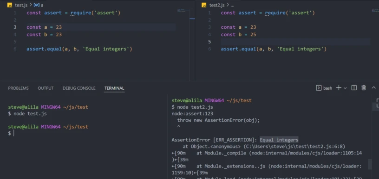Click highlighted 'Equal integers' in terminal error
The width and height of the screenshot is (379, 179).
(x=279, y=140)
